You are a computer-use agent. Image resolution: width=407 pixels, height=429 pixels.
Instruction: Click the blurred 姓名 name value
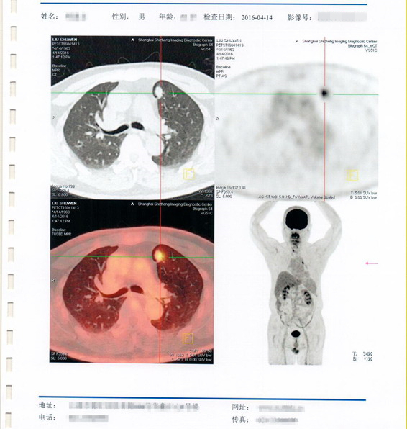pyautogui.click(x=76, y=17)
